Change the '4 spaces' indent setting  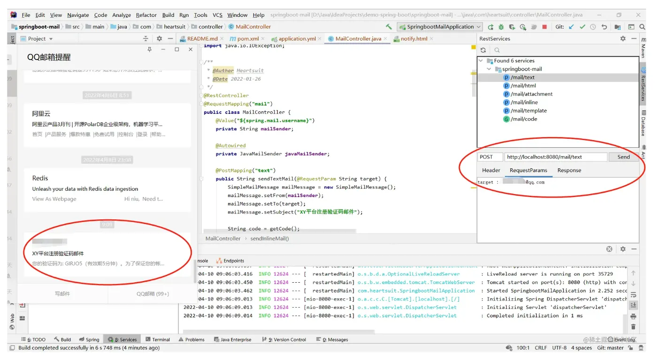click(582, 348)
